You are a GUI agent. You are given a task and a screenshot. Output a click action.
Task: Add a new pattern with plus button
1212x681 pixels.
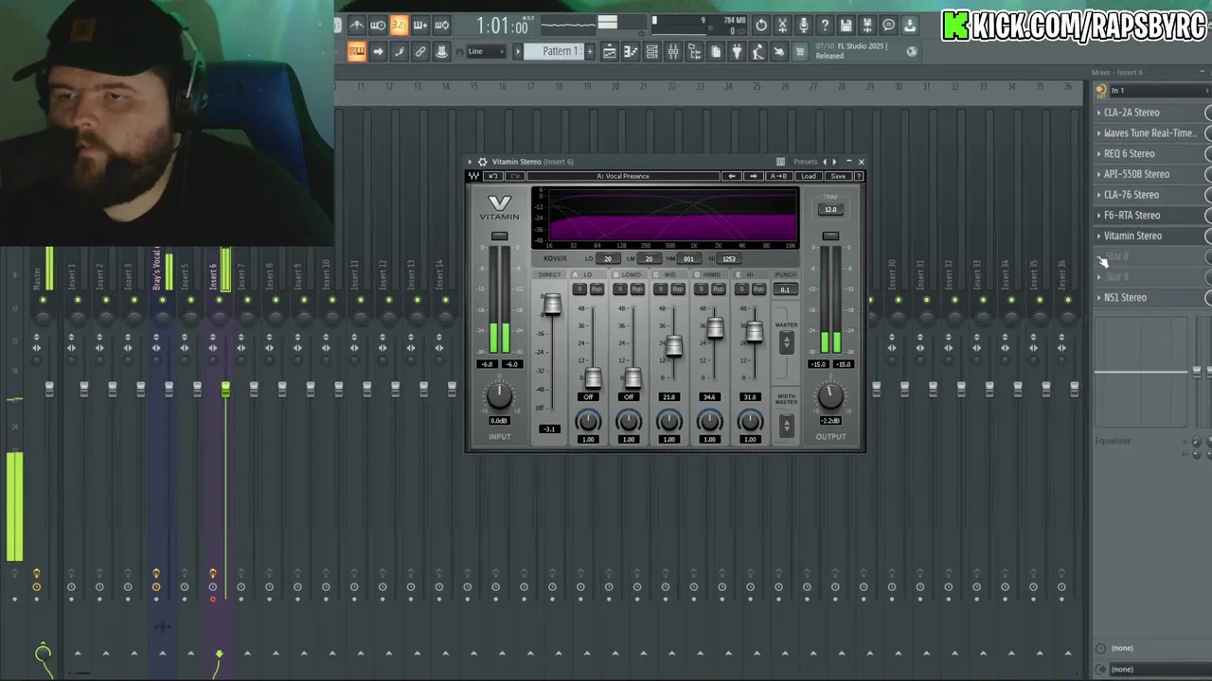click(x=590, y=51)
